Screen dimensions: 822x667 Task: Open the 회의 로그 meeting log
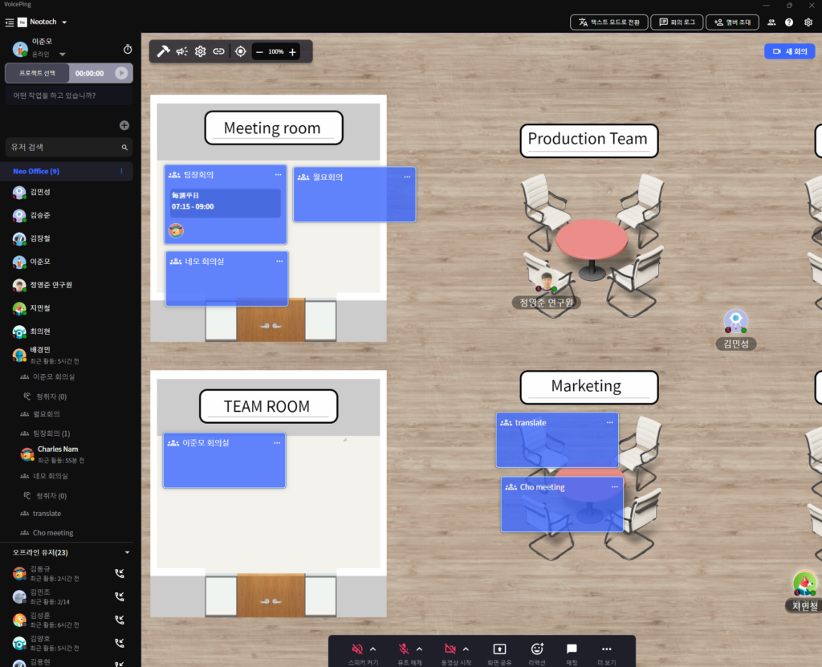(x=677, y=22)
